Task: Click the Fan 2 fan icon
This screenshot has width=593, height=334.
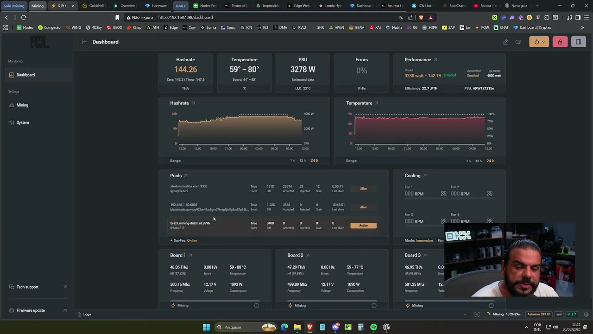Action: (490, 194)
